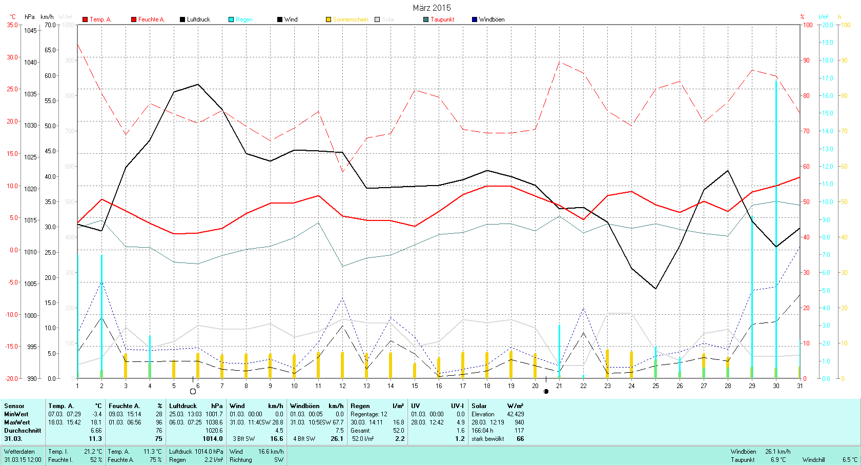Click the Regentage: 12 entry
This screenshot has height=466, width=861.
[x=369, y=414]
